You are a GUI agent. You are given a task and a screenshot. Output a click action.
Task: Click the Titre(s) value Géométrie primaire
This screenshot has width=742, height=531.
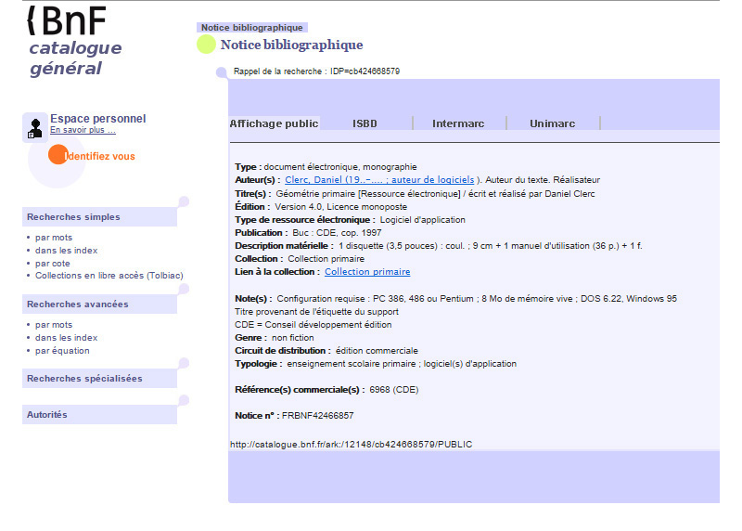coord(435,194)
